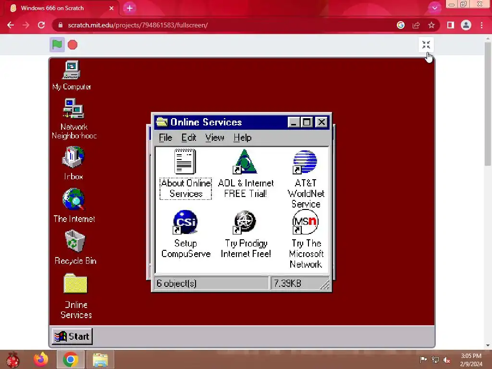Go back in Chrome

pyautogui.click(x=11, y=25)
